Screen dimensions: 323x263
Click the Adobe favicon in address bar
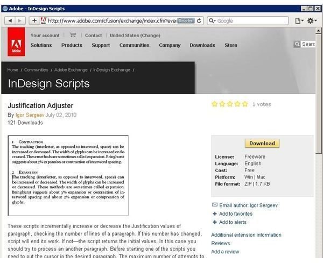tap(43, 20)
